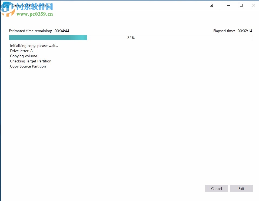Select the Copy Source Partition status line

click(x=28, y=66)
